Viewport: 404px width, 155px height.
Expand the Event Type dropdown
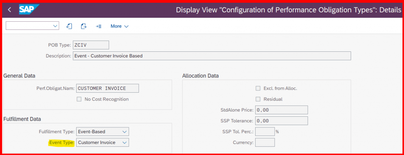tap(103, 142)
